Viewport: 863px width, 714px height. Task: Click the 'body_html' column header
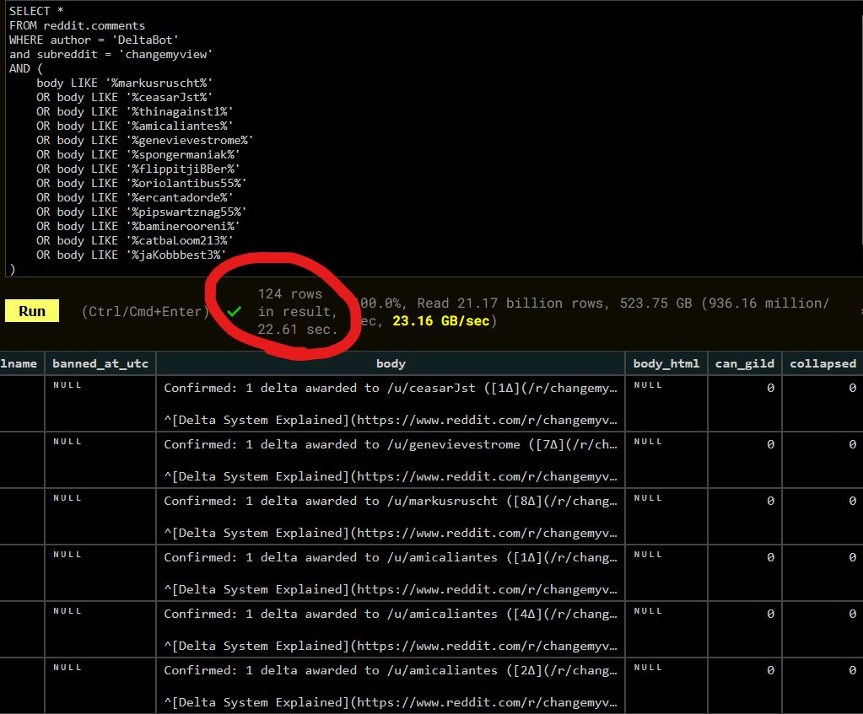[x=666, y=363]
